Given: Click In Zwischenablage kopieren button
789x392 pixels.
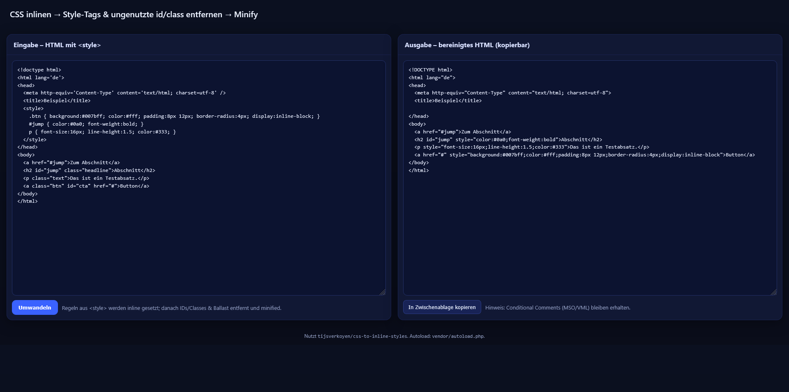Looking at the screenshot, I should (442, 307).
